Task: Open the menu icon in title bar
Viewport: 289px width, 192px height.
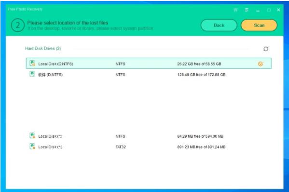Action: point(247,10)
